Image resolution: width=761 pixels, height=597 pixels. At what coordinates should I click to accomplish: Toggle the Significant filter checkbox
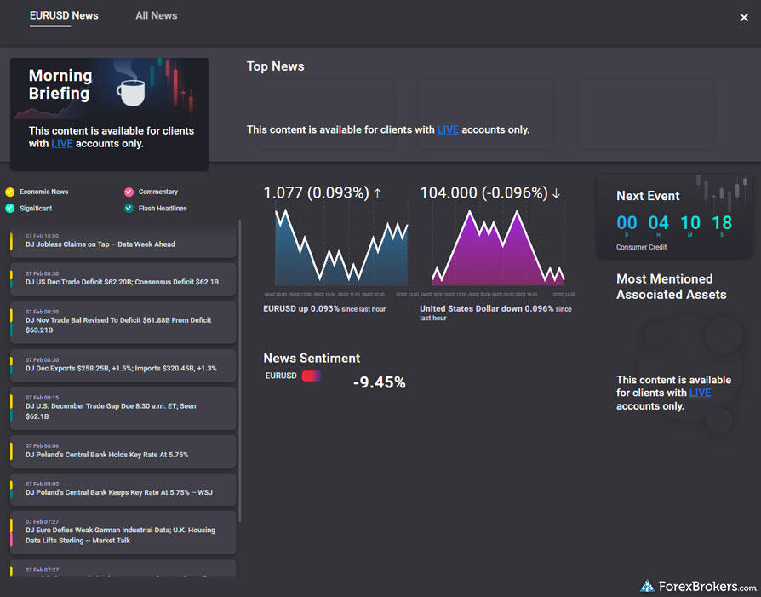coord(9,209)
